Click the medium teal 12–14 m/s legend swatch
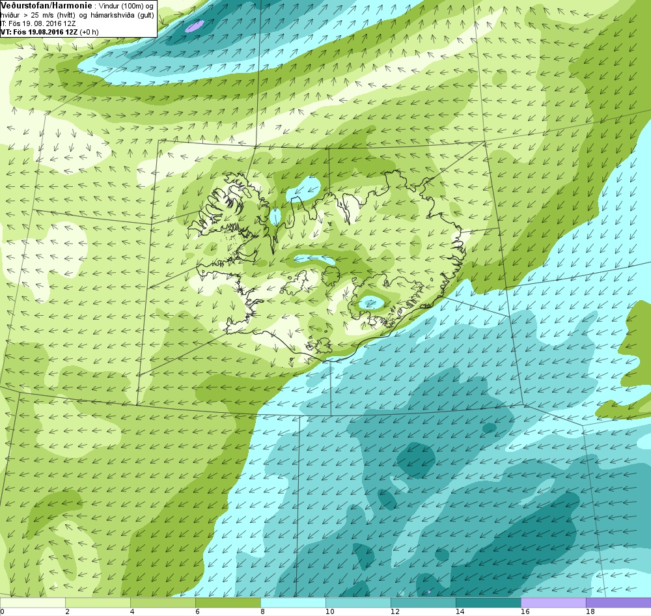 point(423,602)
